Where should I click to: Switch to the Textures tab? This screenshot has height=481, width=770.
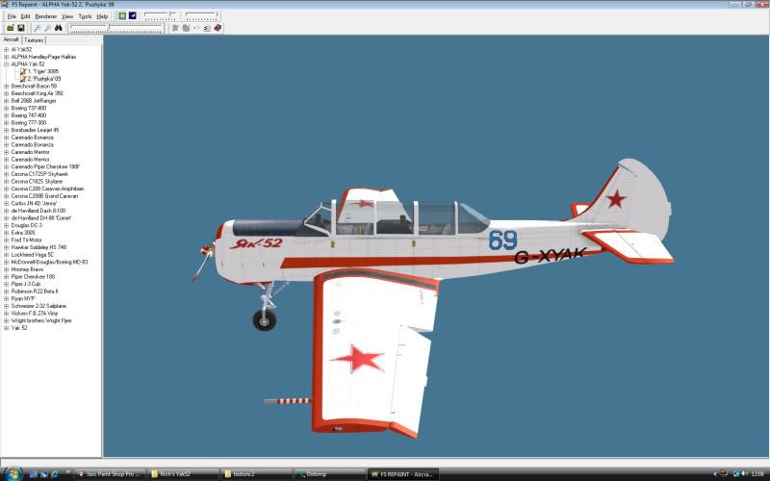34,40
